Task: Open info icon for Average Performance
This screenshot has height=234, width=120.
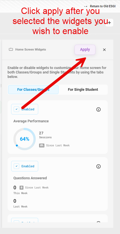Action: pyautogui.click(x=99, y=109)
